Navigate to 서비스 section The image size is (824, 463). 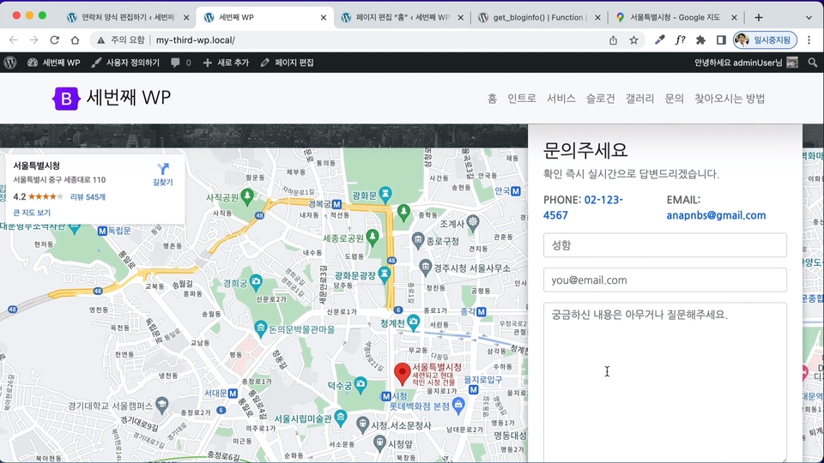click(x=561, y=98)
